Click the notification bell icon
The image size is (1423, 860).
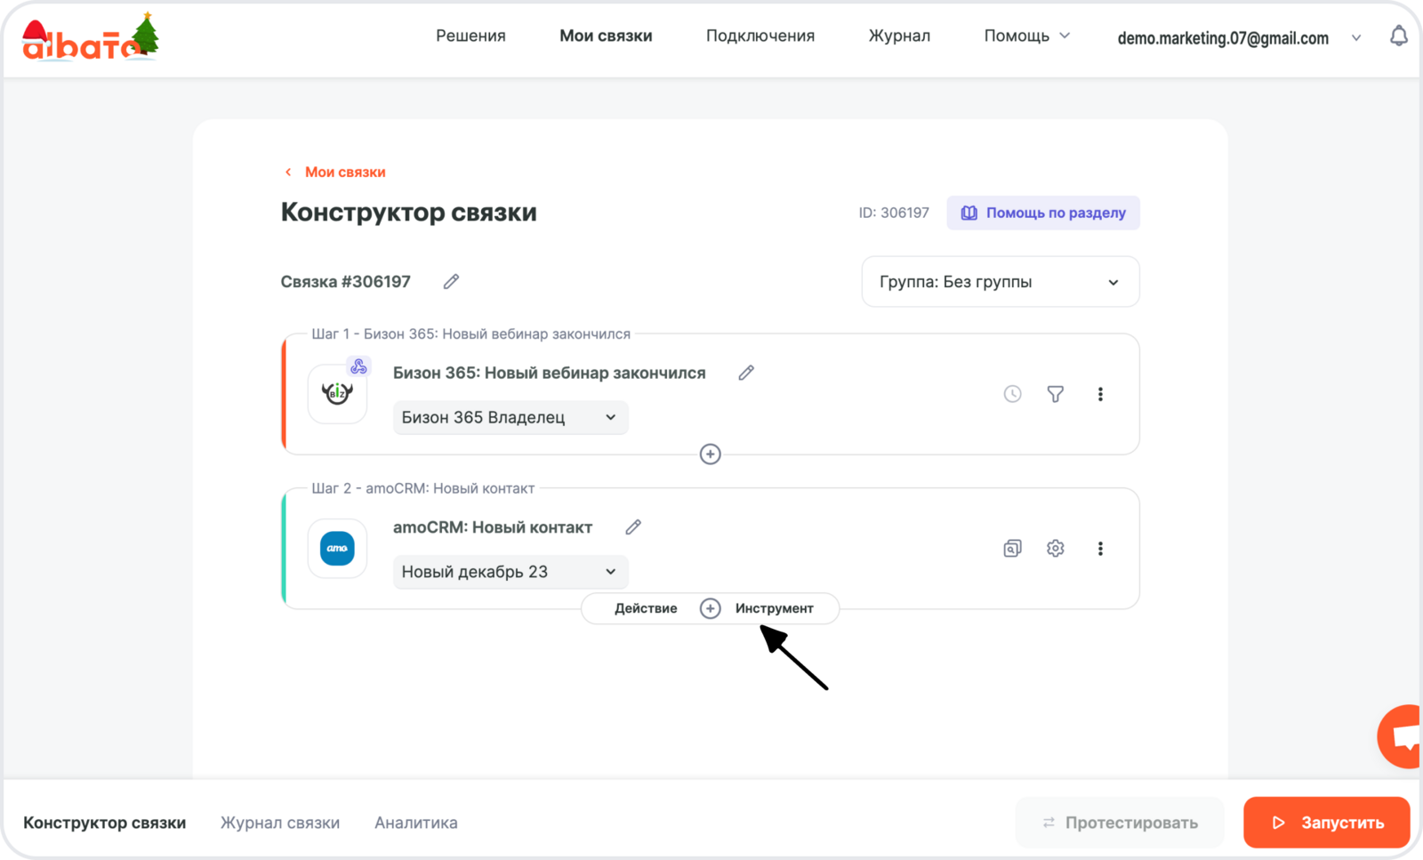(x=1398, y=36)
